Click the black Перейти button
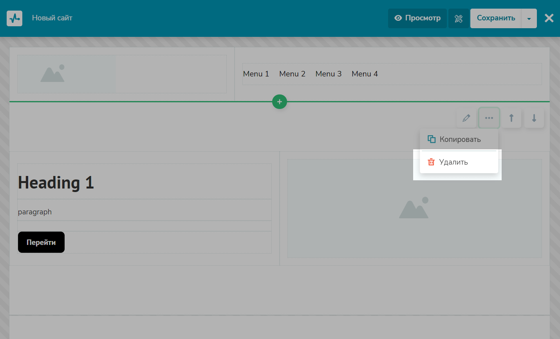Screen dimensions: 560x339 tap(41, 242)
